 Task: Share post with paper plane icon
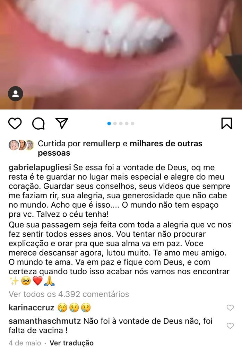coord(62,123)
